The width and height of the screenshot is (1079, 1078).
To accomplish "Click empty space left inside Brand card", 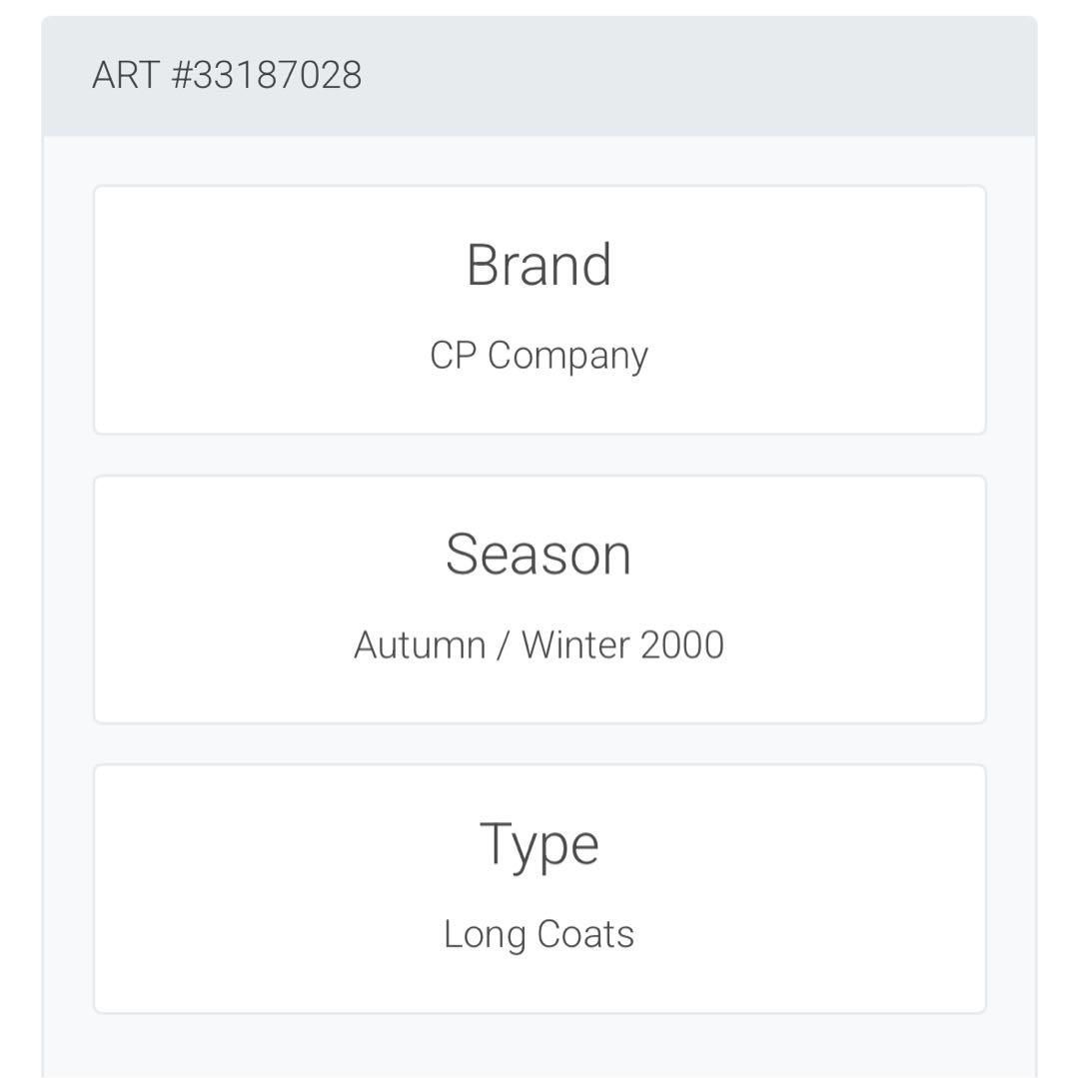I will pyautogui.click(x=220, y=310).
